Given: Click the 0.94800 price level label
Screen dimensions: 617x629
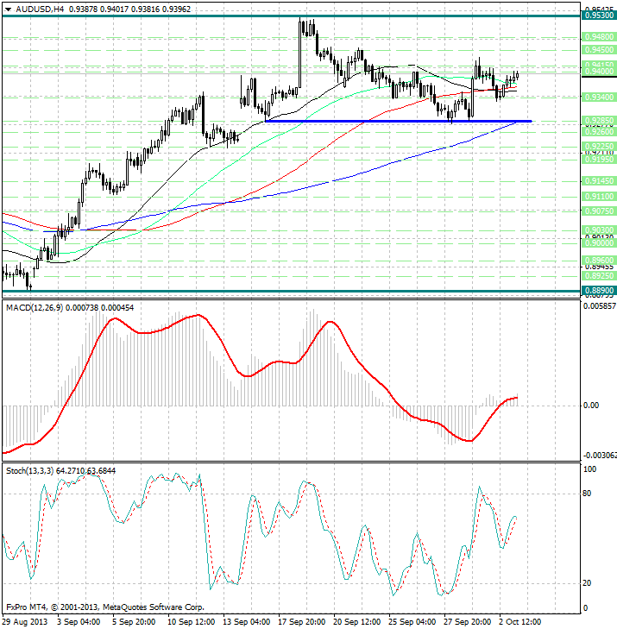Looking at the screenshot, I should [599, 37].
